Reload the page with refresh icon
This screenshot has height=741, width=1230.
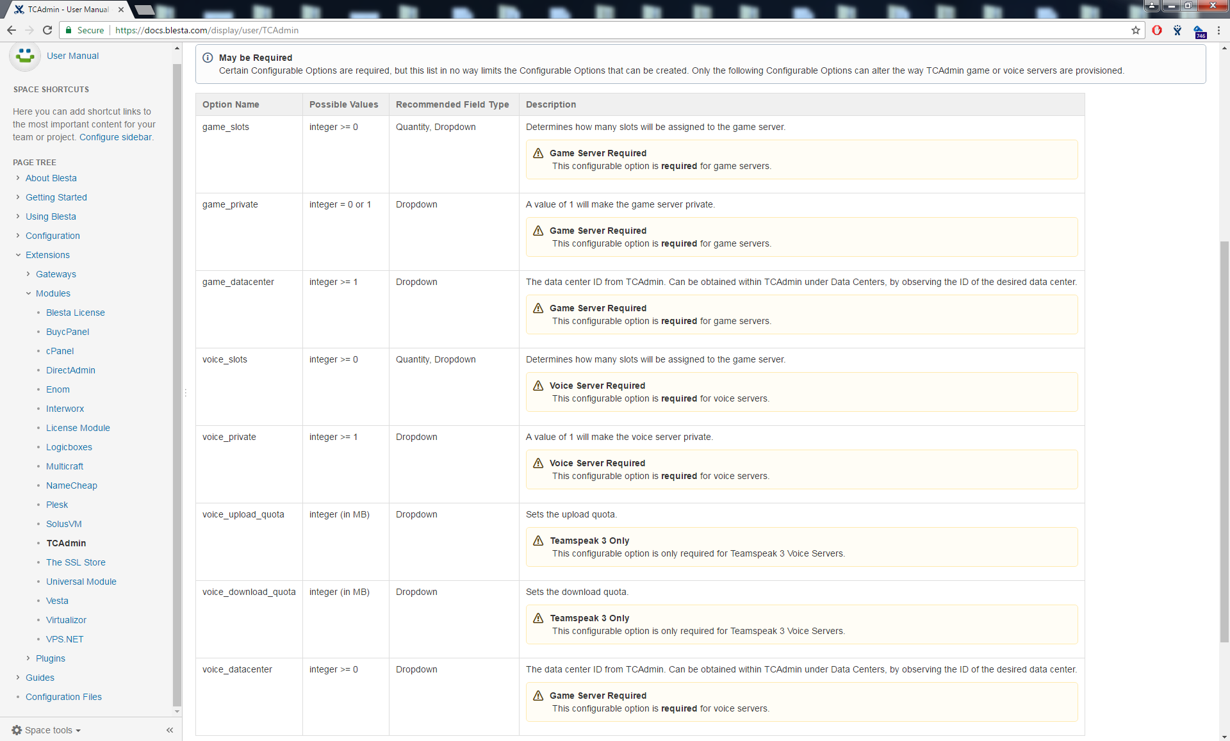47,30
